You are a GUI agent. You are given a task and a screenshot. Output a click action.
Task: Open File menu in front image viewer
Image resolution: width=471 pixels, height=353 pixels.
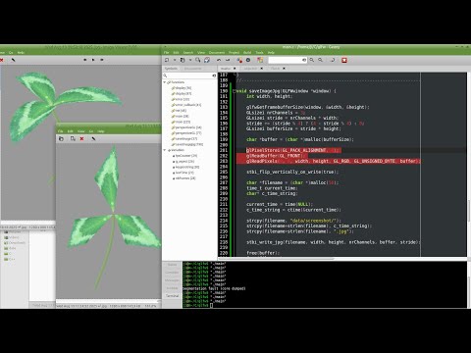click(x=60, y=131)
